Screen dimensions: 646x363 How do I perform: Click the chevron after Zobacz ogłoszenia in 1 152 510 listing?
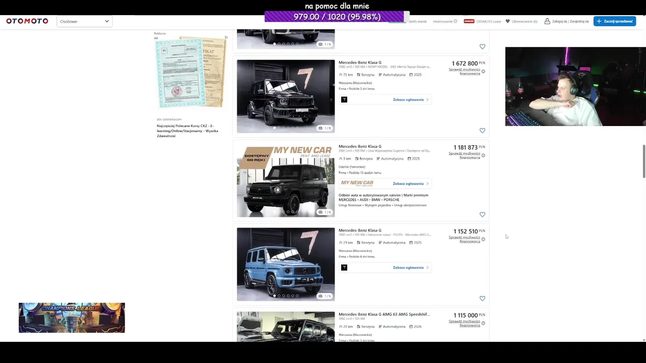click(427, 268)
